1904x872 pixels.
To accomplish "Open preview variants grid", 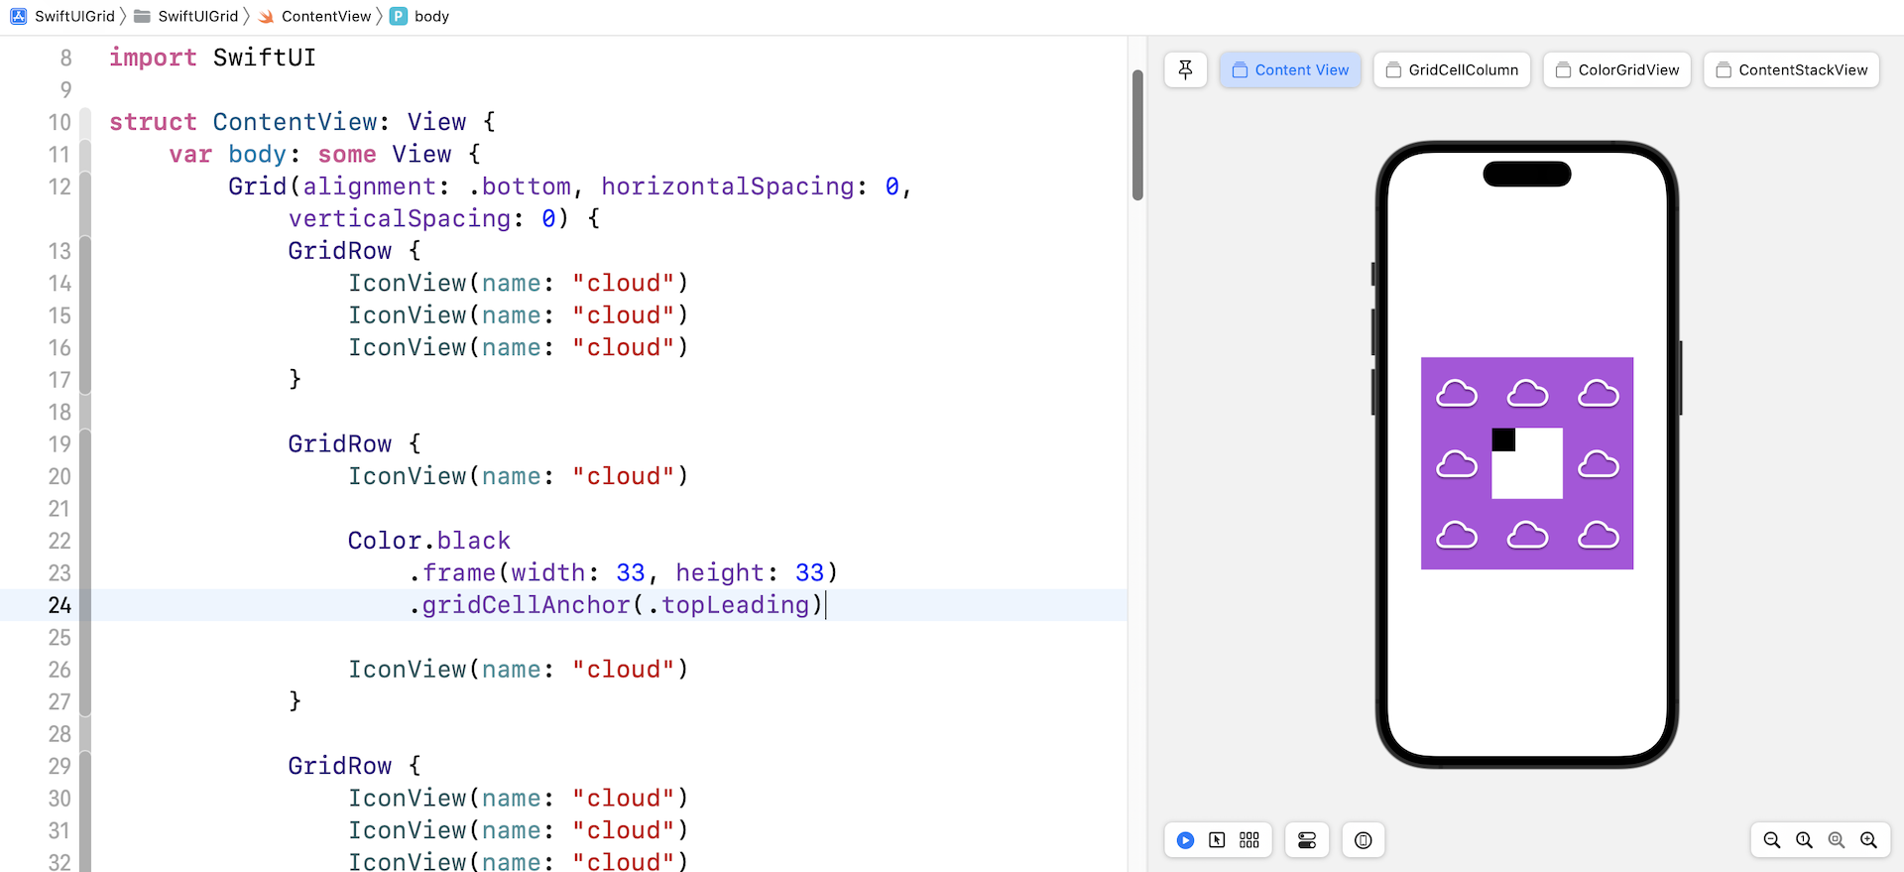I will point(1249,840).
